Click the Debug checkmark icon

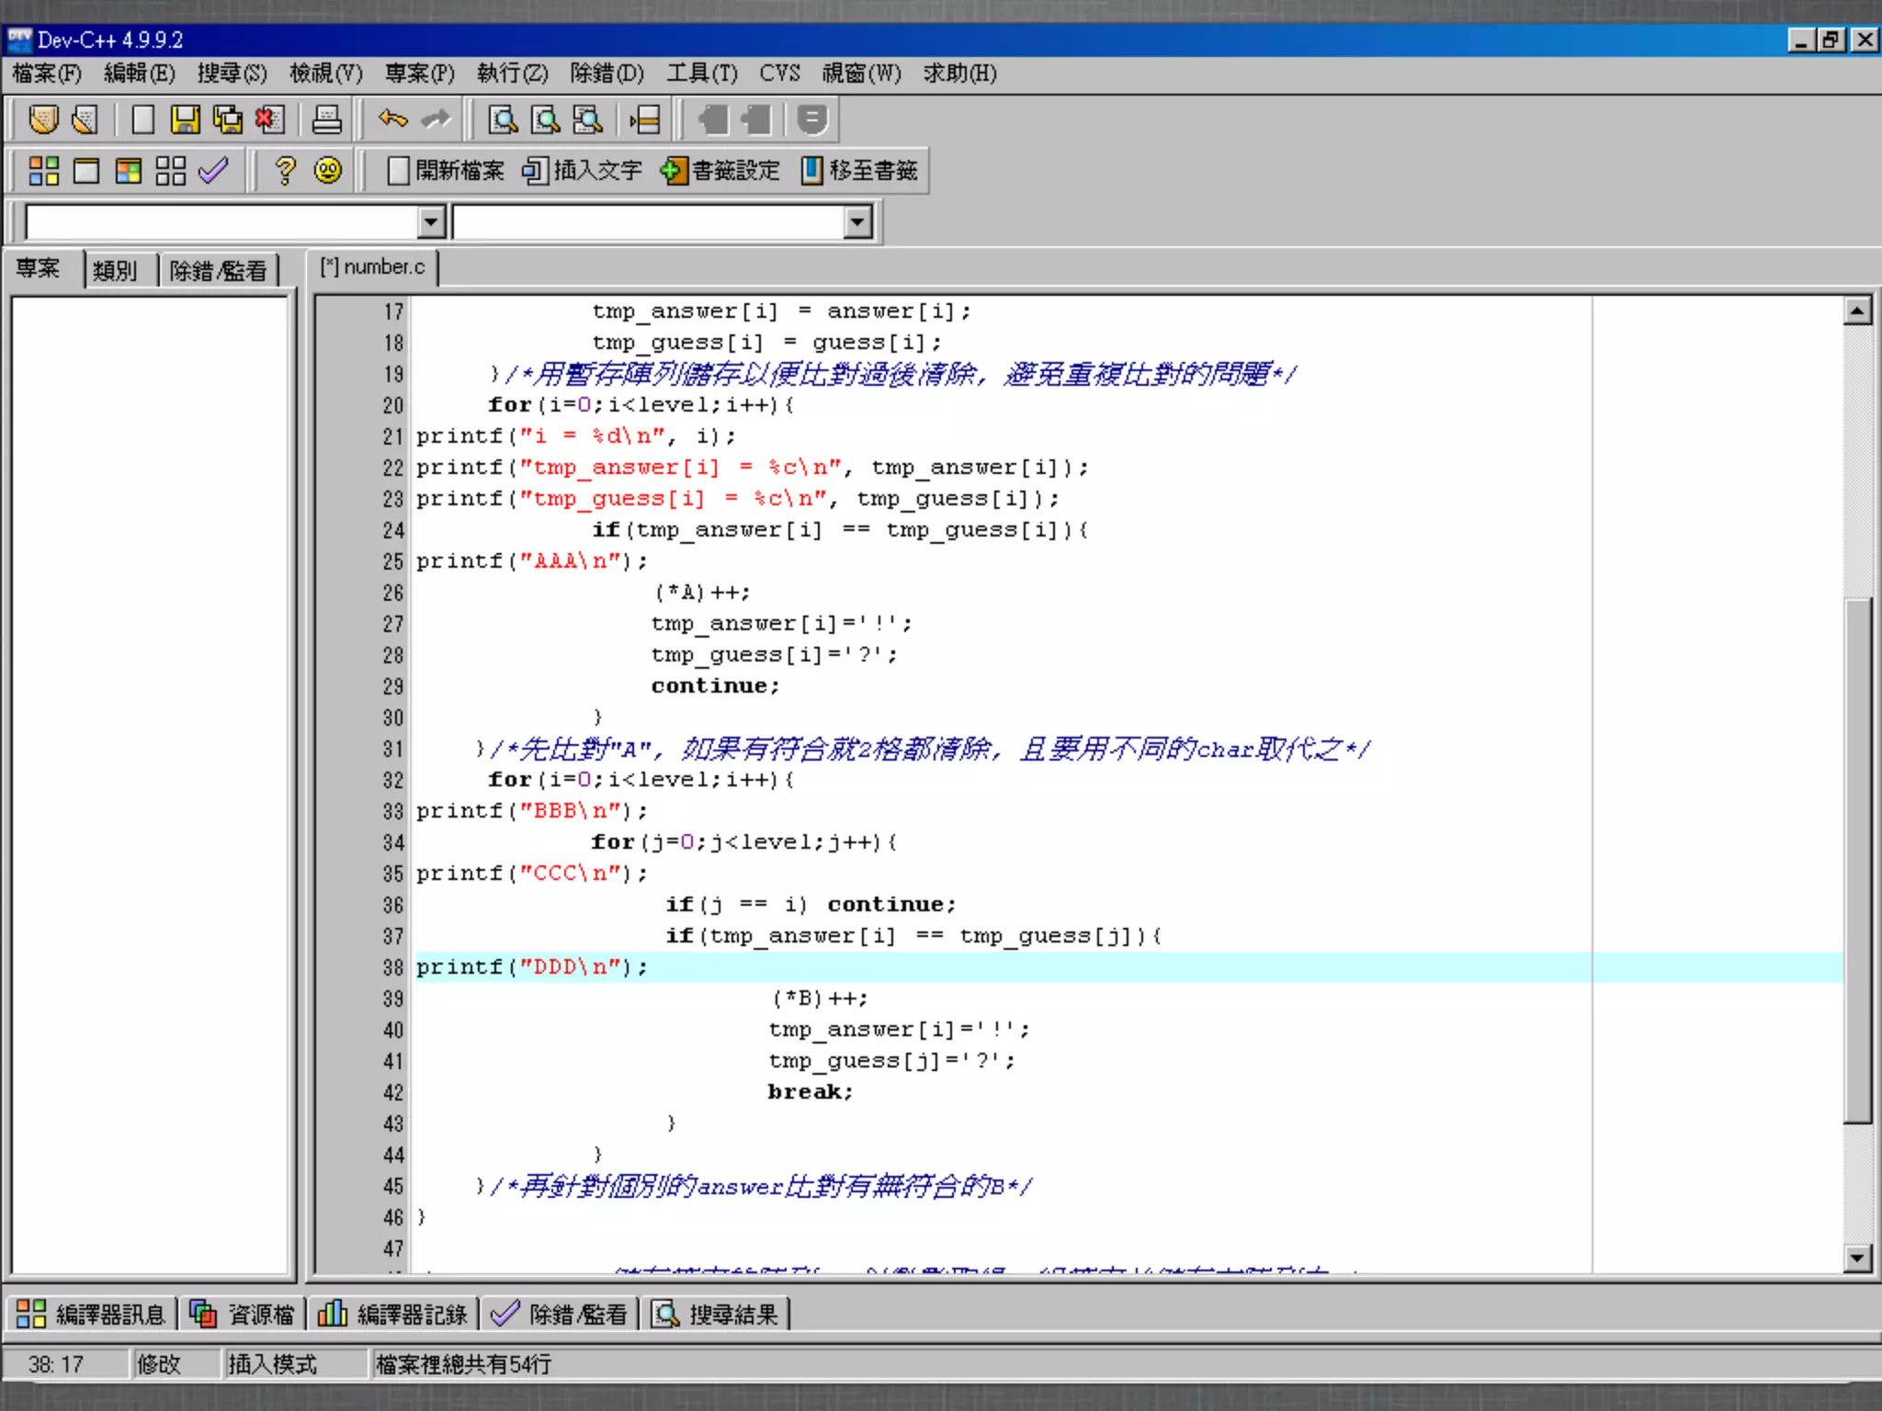pyautogui.click(x=213, y=171)
